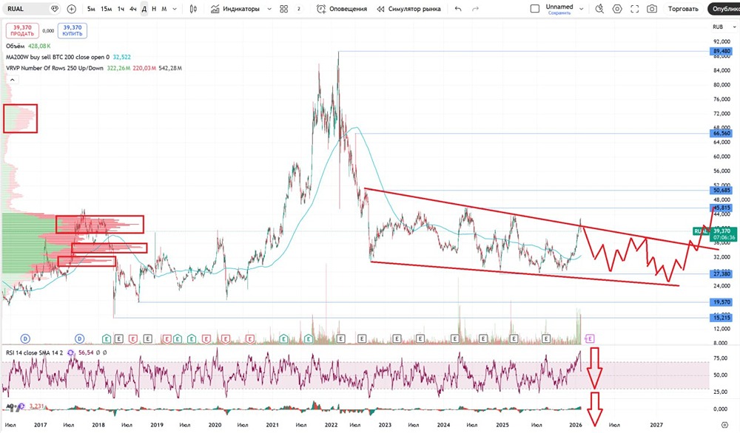
Task: Click the ПРОДАТЬ 39,370 sell button
Action: coord(22,30)
